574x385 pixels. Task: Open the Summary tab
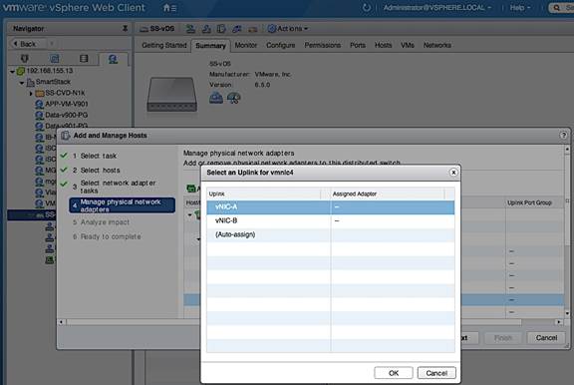click(210, 46)
